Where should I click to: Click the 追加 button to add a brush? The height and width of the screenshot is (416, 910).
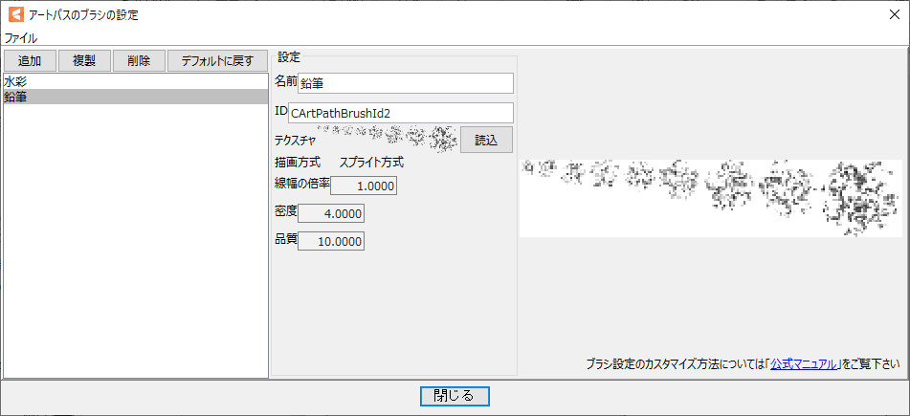[x=29, y=61]
